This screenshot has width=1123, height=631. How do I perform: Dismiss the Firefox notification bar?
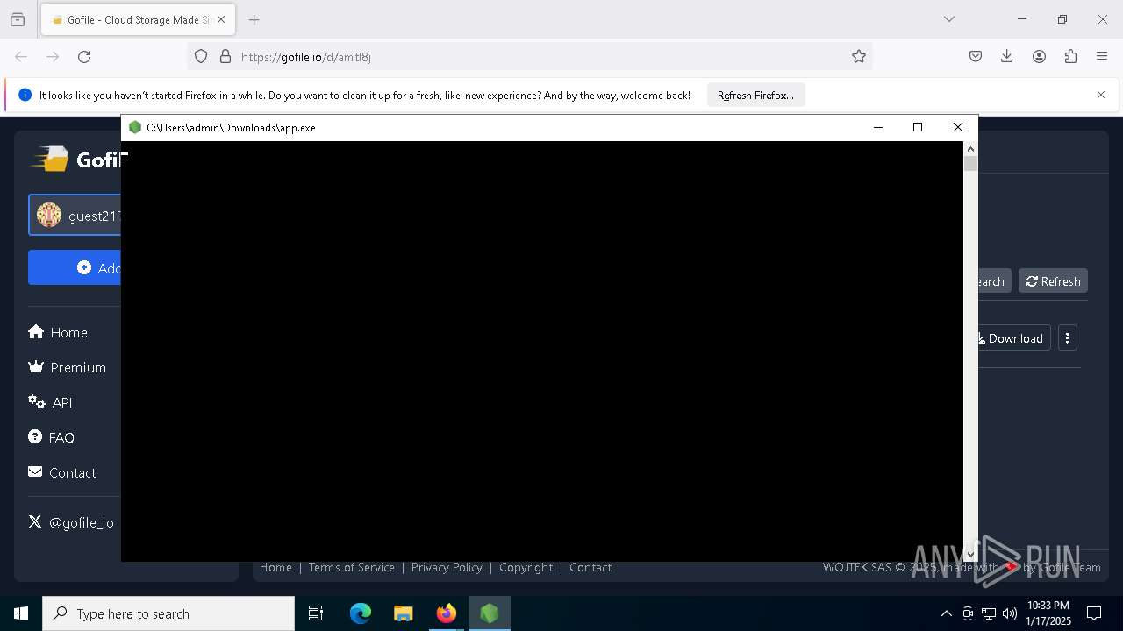coord(1101,95)
